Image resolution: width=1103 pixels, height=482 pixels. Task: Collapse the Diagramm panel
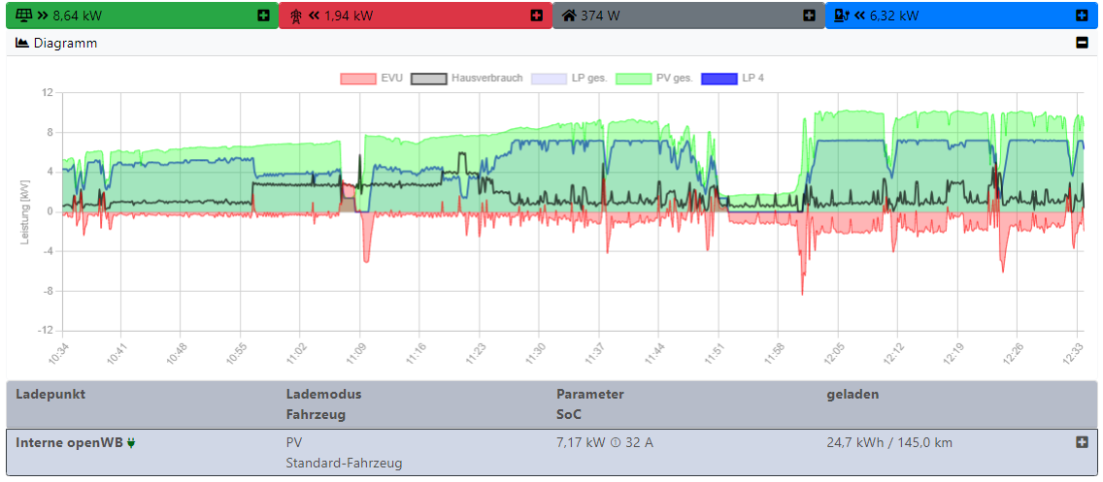(1082, 43)
